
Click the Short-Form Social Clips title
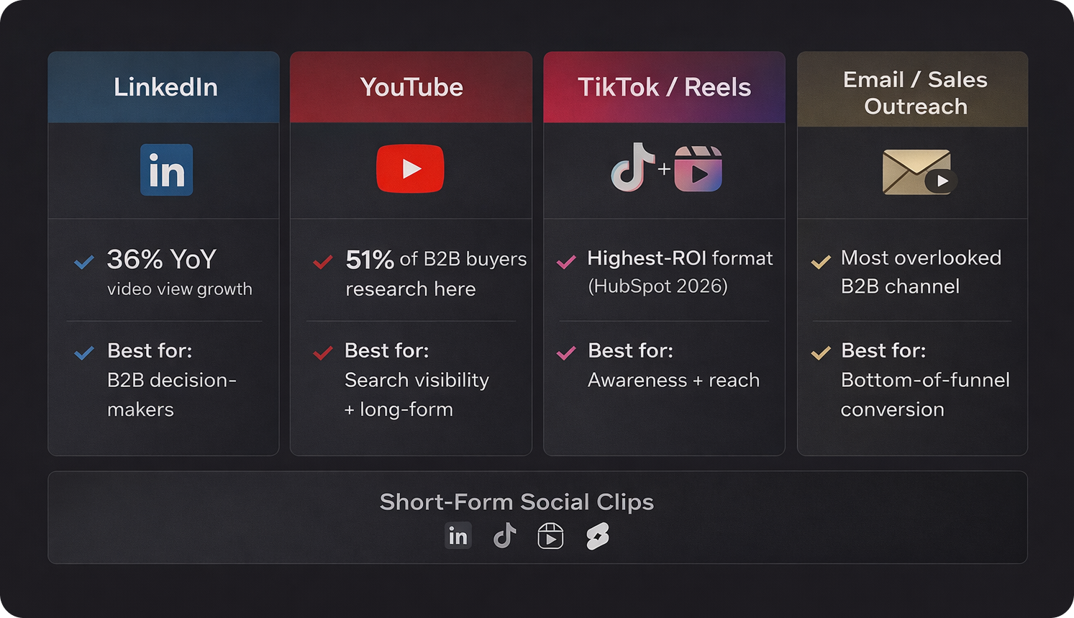516,501
